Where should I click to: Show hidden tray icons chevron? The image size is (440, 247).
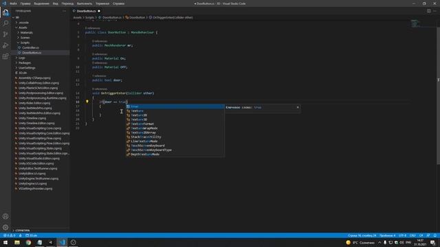click(x=379, y=242)
